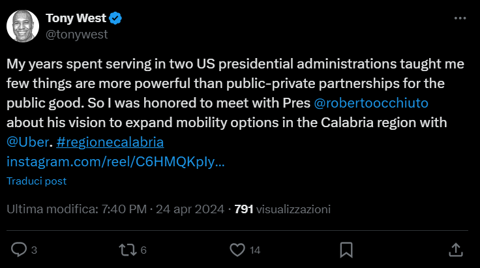Open the @robertoocchiuto mention

click(371, 103)
